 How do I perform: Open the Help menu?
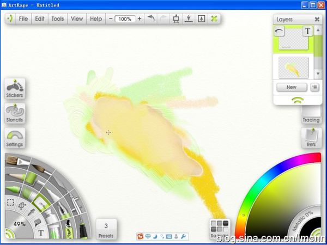tap(96, 19)
